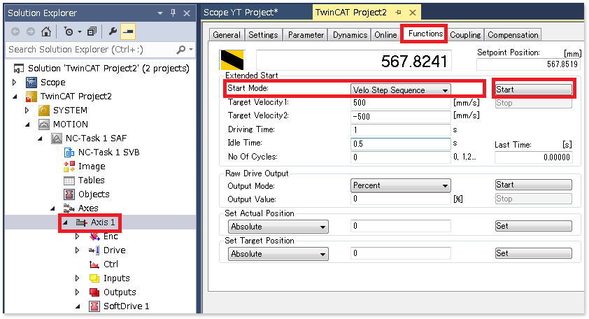Image resolution: width=589 pixels, height=319 pixels.
Task: Expand the Scope project node
Action: (x=15, y=83)
